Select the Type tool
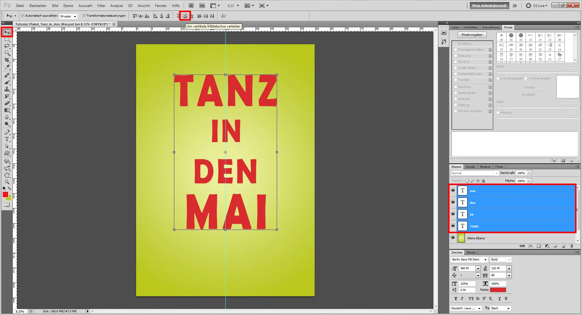This screenshot has height=315, width=582. tap(7, 139)
